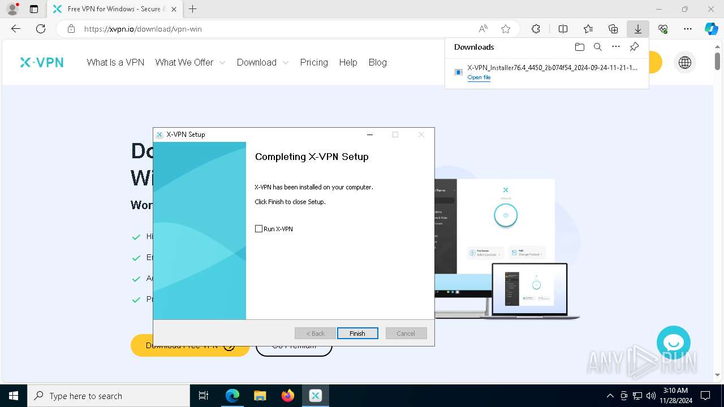724x407 pixels.
Task: Add page to favorites star icon
Action: pyautogui.click(x=506, y=29)
